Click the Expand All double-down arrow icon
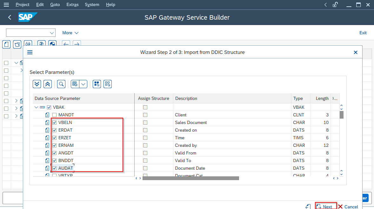Screen dimensions: 374x209 point(37,84)
